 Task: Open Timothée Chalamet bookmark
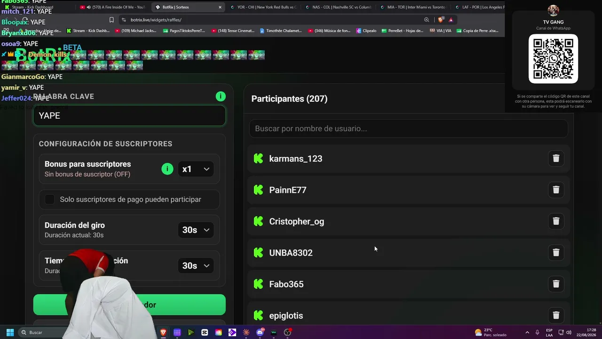click(281, 31)
